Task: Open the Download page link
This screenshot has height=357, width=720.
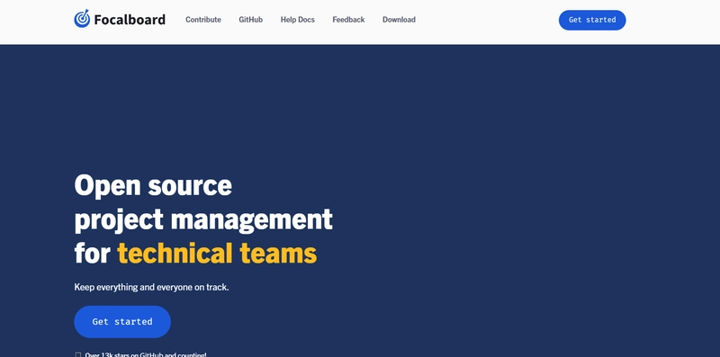Action: [399, 20]
